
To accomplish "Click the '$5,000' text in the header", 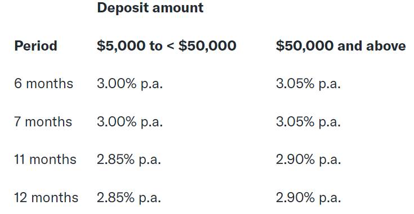I will [x=121, y=46].
